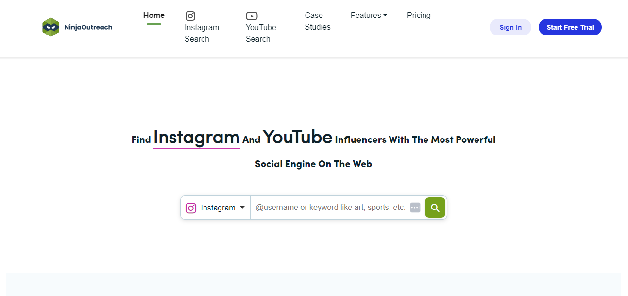Click the Instagram camera icon in navigation

(x=190, y=16)
